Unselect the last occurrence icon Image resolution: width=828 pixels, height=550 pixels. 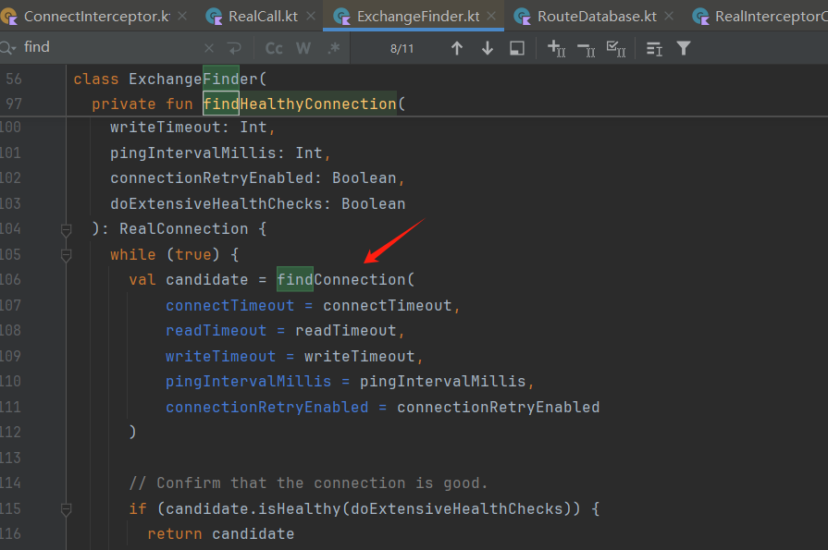click(587, 49)
